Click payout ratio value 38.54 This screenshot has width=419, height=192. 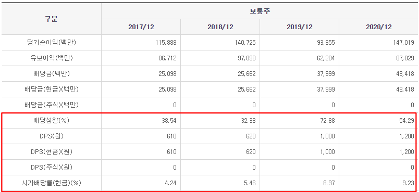click(169, 121)
